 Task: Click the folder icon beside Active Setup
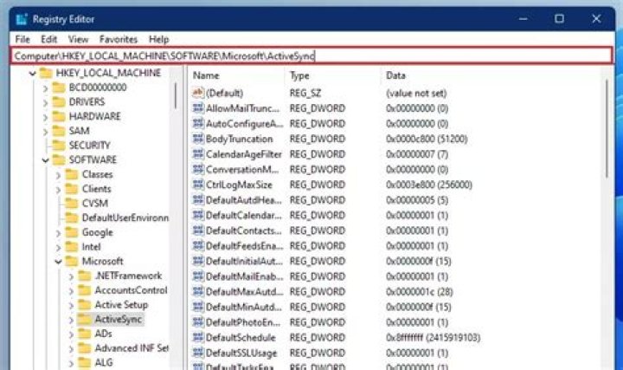[x=85, y=305]
